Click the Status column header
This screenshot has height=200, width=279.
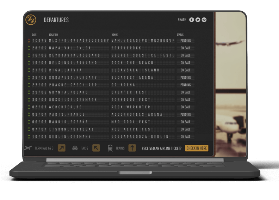180,35
